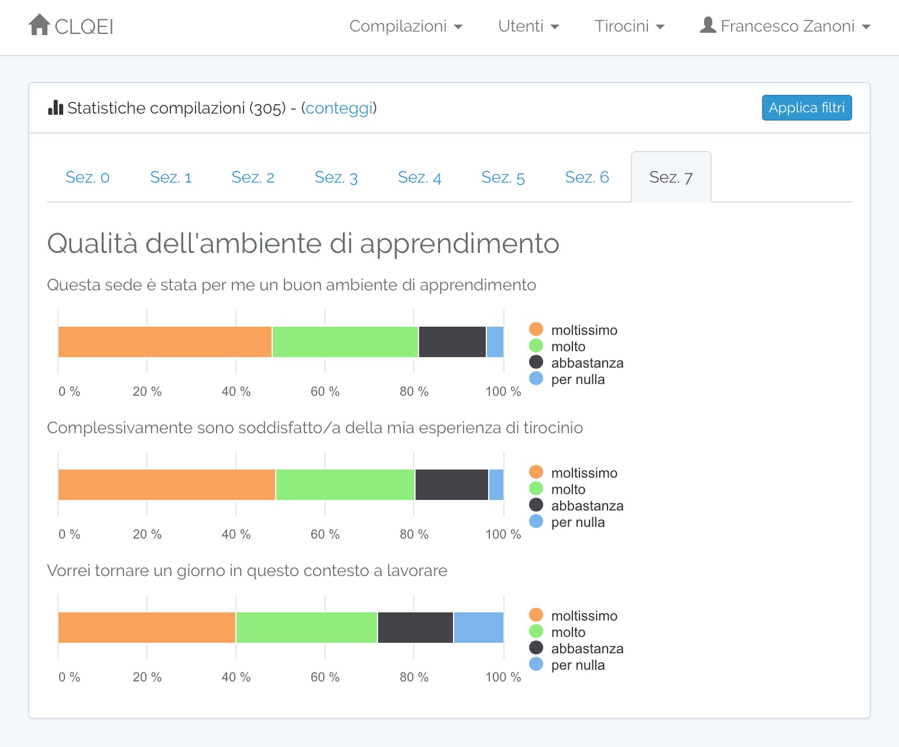
Task: Click dark abbastanza bar in buon ambiente chart
Action: [452, 342]
